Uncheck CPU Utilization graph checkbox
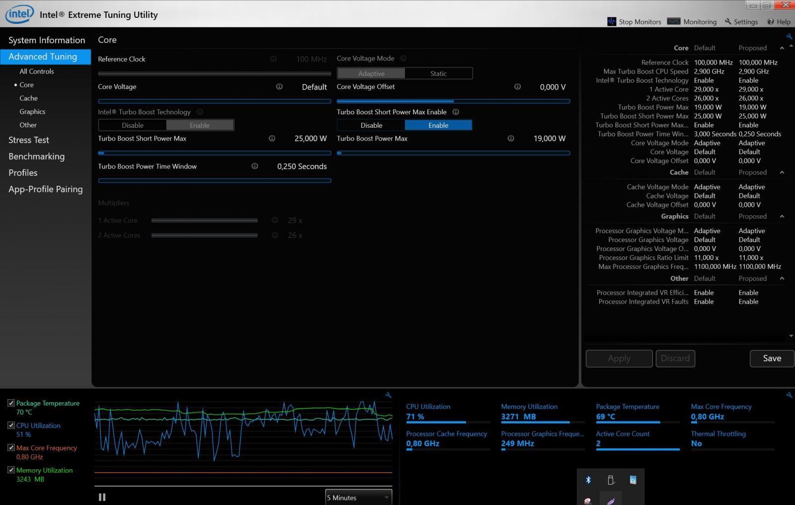 coord(11,425)
